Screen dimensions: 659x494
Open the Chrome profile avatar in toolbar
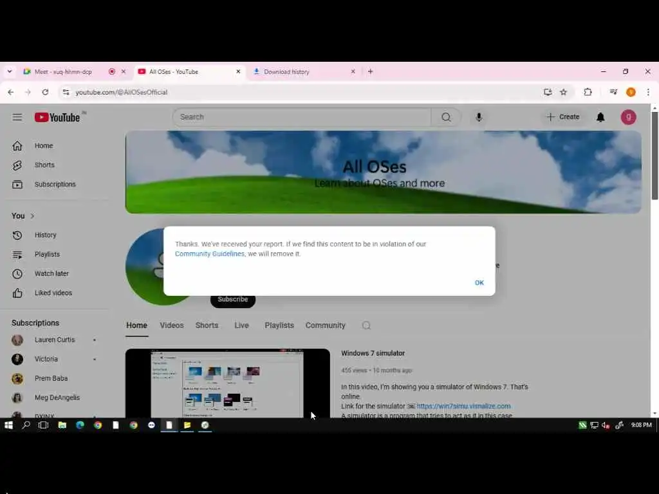(631, 92)
